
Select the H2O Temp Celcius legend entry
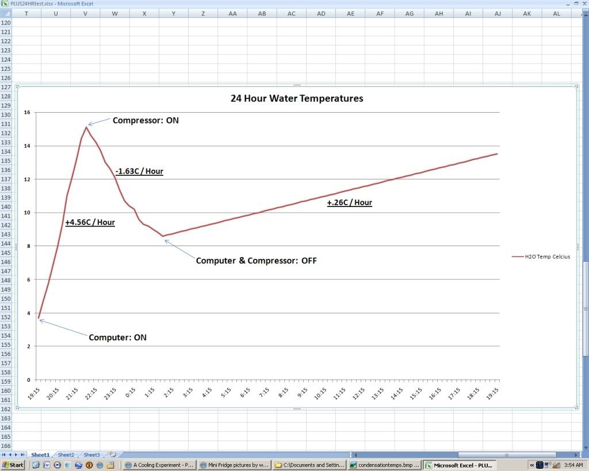[541, 257]
